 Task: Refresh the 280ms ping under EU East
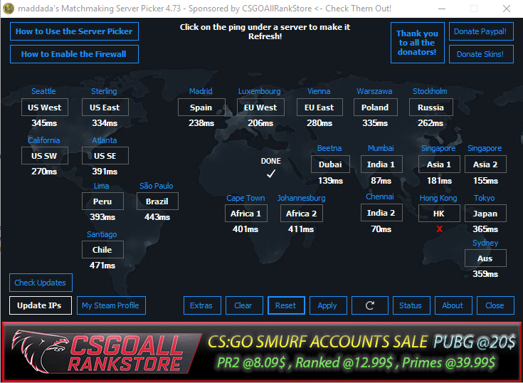pyautogui.click(x=319, y=123)
